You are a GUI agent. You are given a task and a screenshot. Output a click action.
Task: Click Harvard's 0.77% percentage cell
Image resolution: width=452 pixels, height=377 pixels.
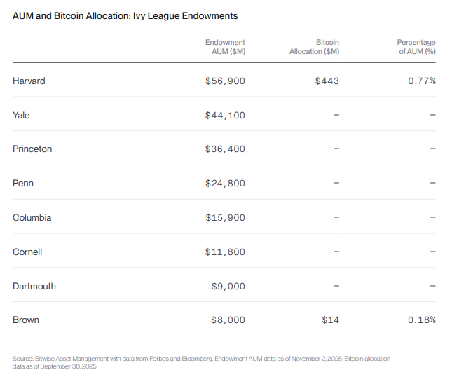[422, 81]
